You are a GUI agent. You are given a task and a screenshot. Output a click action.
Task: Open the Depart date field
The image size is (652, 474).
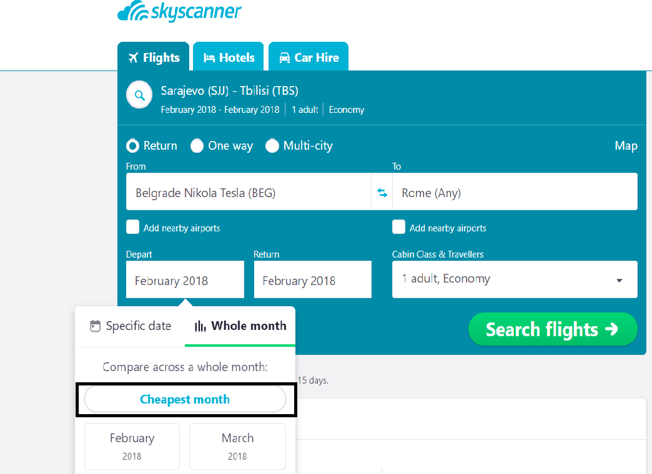click(x=185, y=279)
